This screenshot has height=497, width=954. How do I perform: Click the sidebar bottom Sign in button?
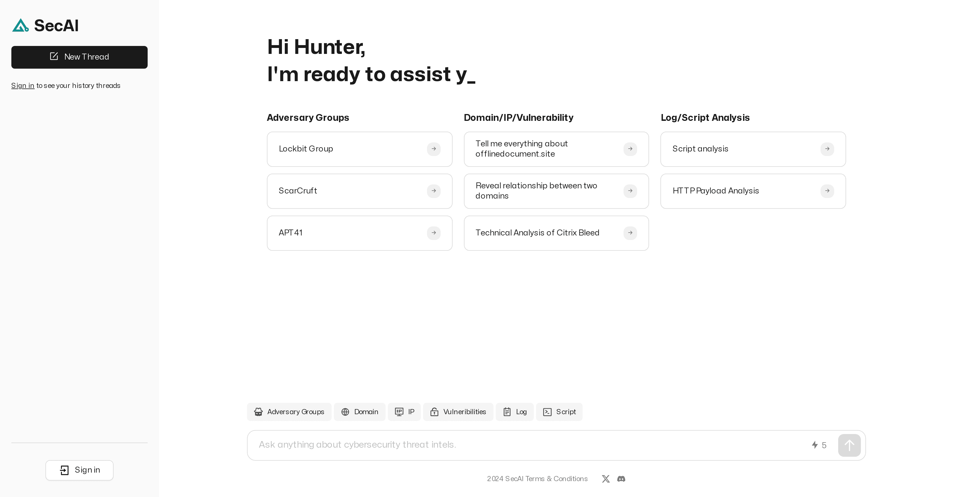pyautogui.click(x=79, y=470)
